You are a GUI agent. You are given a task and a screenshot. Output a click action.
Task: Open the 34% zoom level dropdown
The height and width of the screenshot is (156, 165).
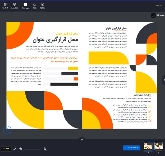coord(6,149)
